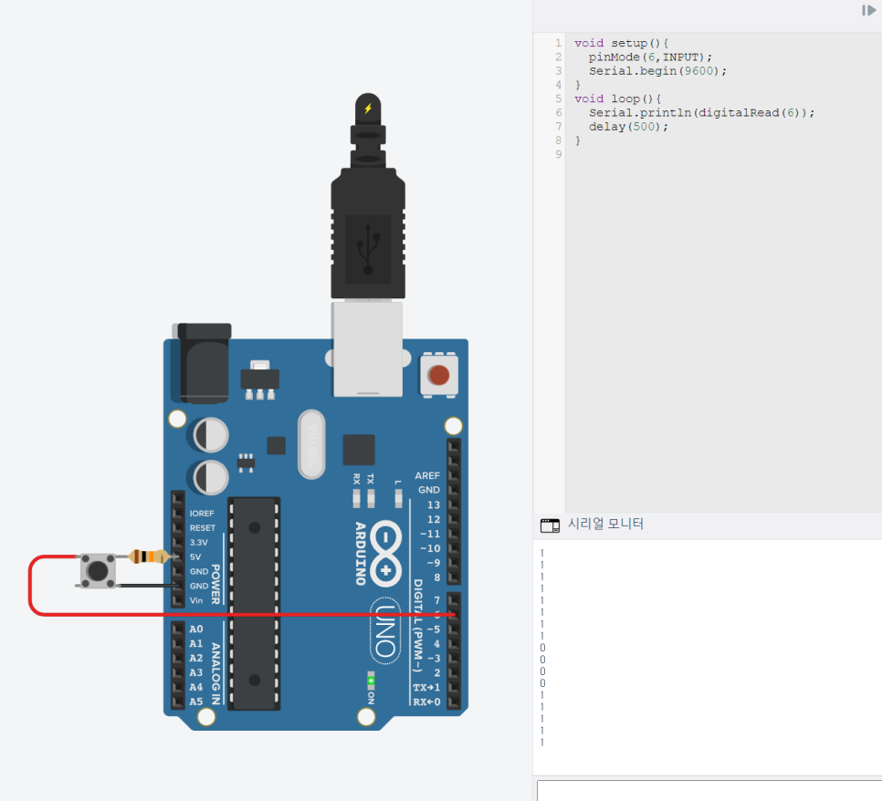Click the Serial Monitor window icon
The image size is (882, 801).
click(x=550, y=525)
